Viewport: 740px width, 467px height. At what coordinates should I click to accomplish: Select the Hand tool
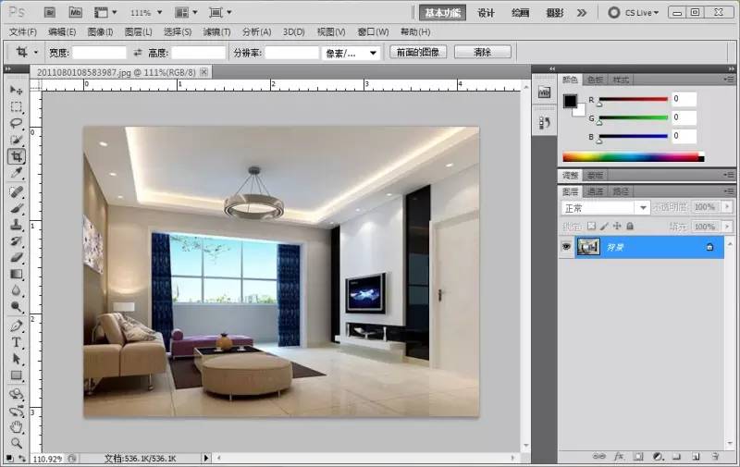(17, 427)
